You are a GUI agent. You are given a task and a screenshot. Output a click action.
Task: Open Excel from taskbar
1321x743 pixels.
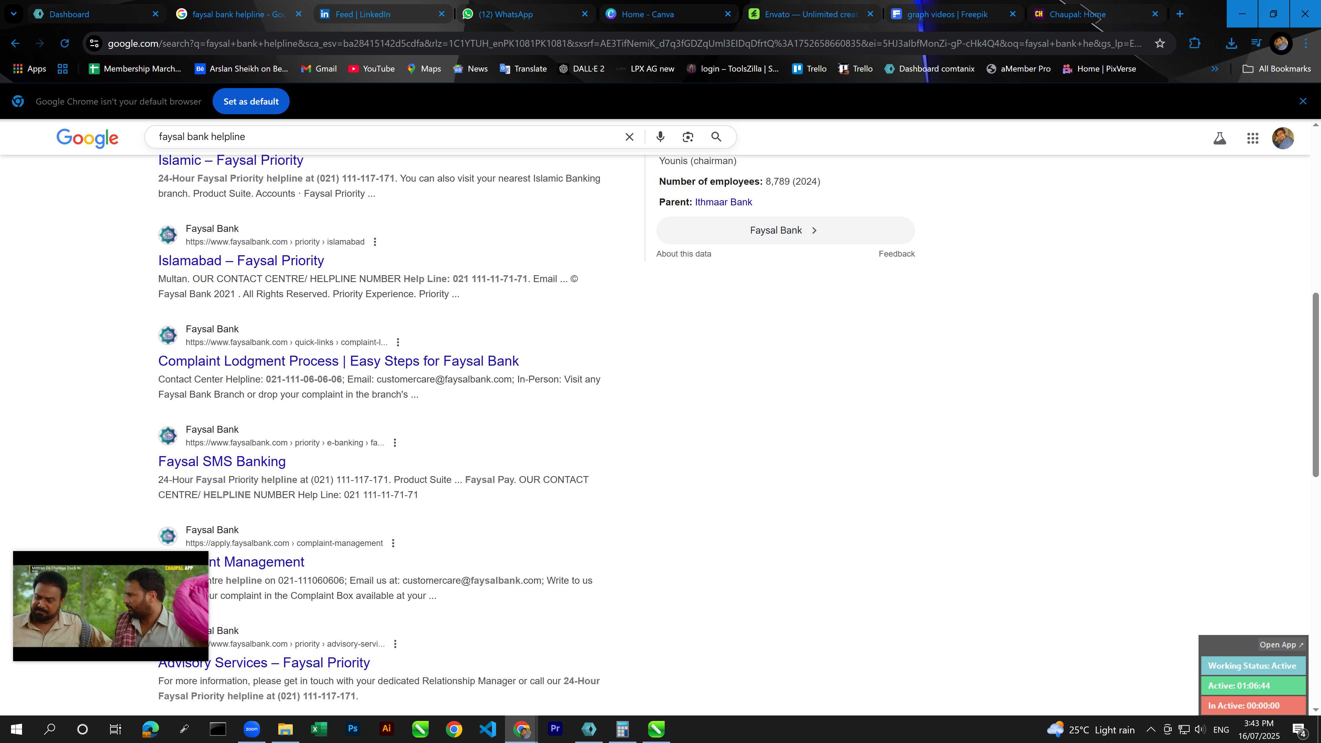coord(319,729)
